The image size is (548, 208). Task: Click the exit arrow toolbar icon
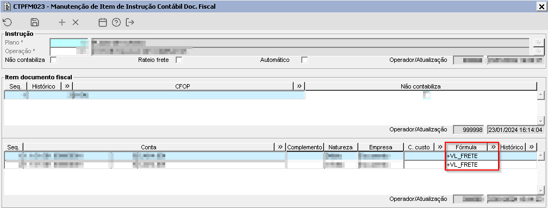[130, 22]
